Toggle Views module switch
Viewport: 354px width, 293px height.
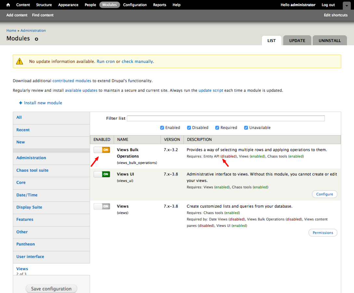pyautogui.click(x=102, y=206)
